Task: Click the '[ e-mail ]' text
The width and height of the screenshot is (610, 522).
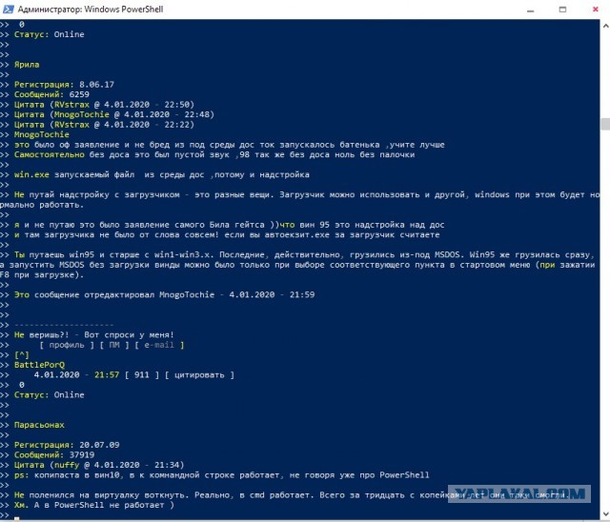Action: [159, 345]
